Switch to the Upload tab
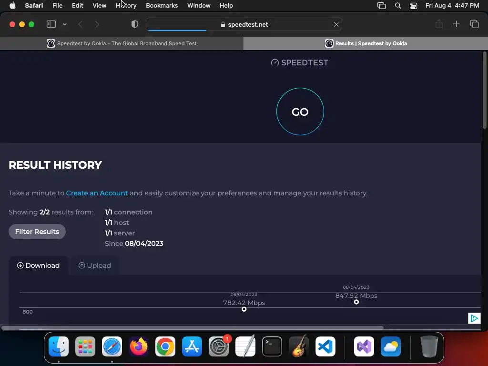488x366 pixels. tap(95, 265)
